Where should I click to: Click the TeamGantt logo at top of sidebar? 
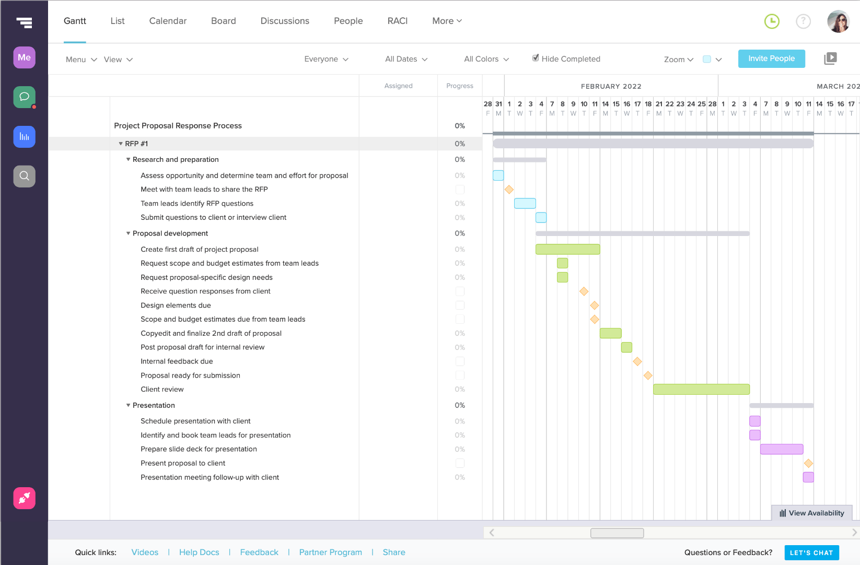pos(24,22)
